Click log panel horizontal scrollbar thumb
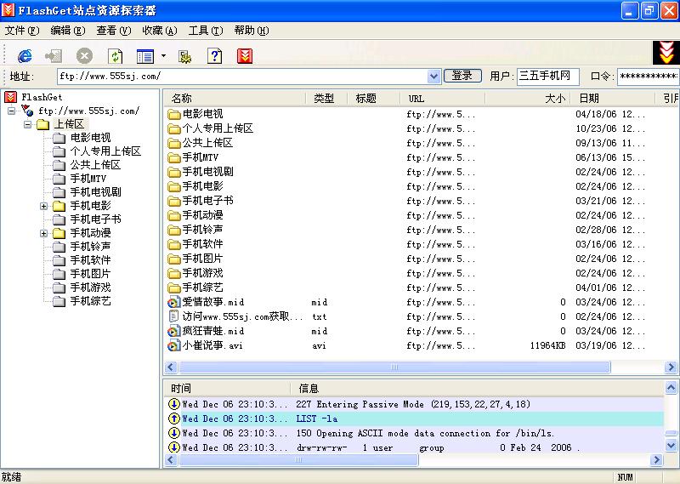Image resolution: width=680 pixels, height=484 pixels. (x=299, y=459)
